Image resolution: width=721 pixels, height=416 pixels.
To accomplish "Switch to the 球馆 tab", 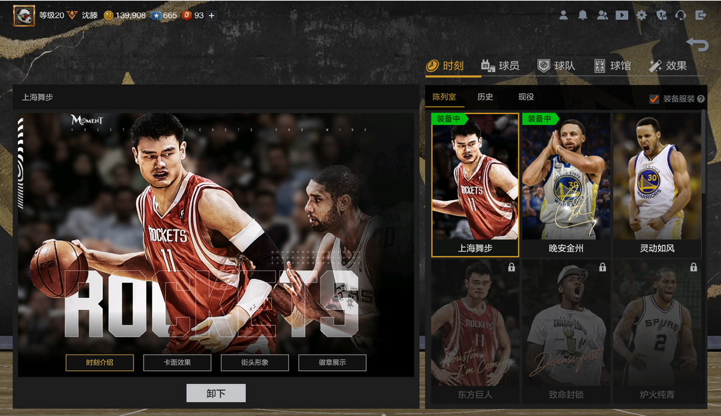I will (x=612, y=65).
